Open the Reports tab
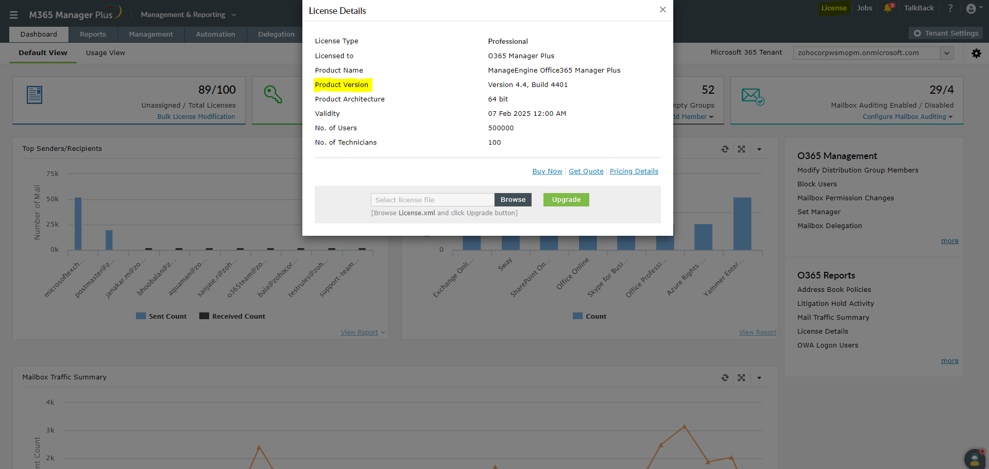 93,34
